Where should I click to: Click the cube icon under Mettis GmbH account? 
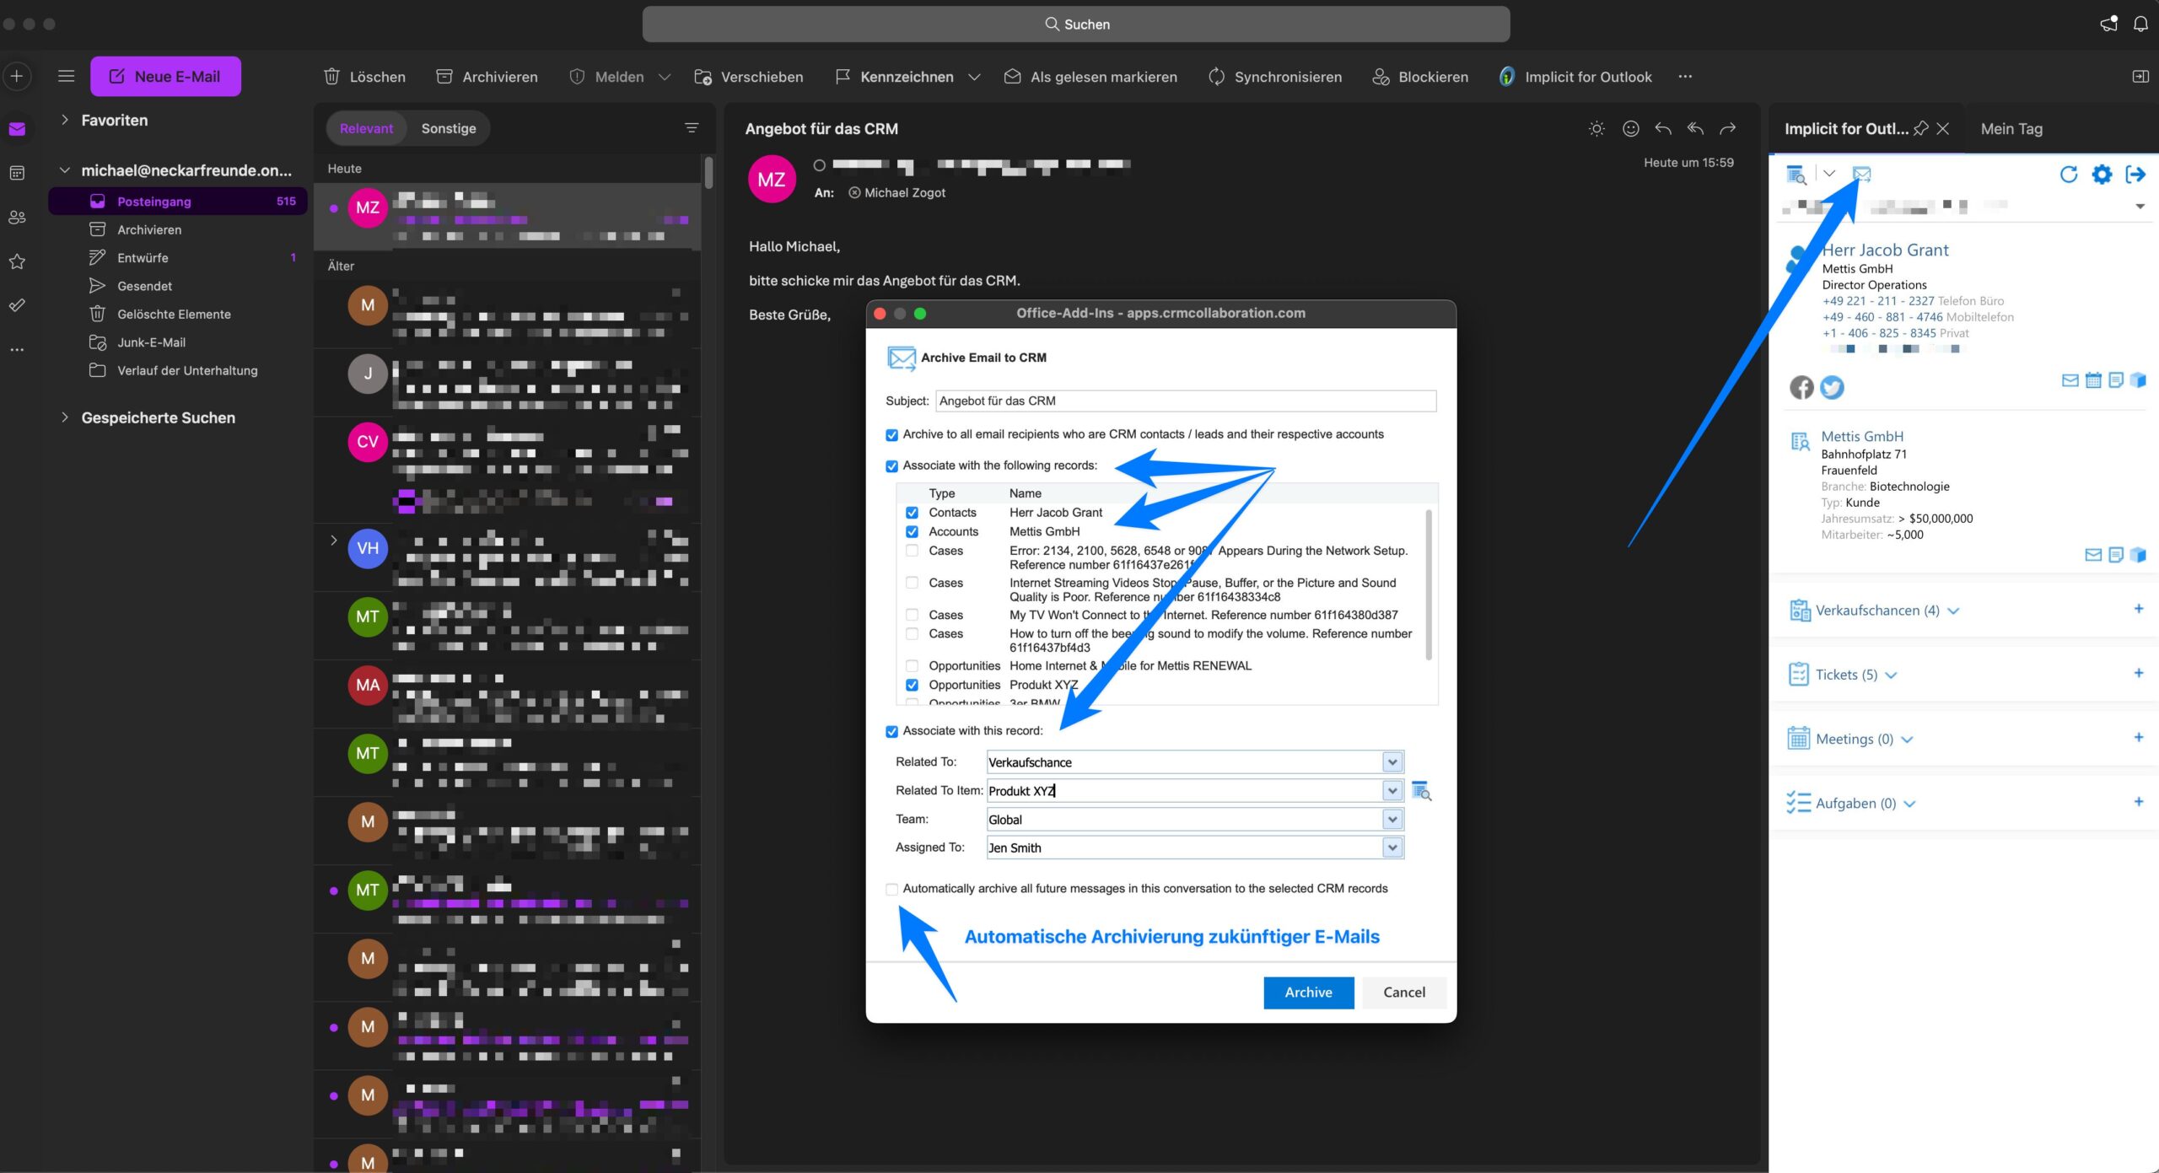coord(2138,555)
